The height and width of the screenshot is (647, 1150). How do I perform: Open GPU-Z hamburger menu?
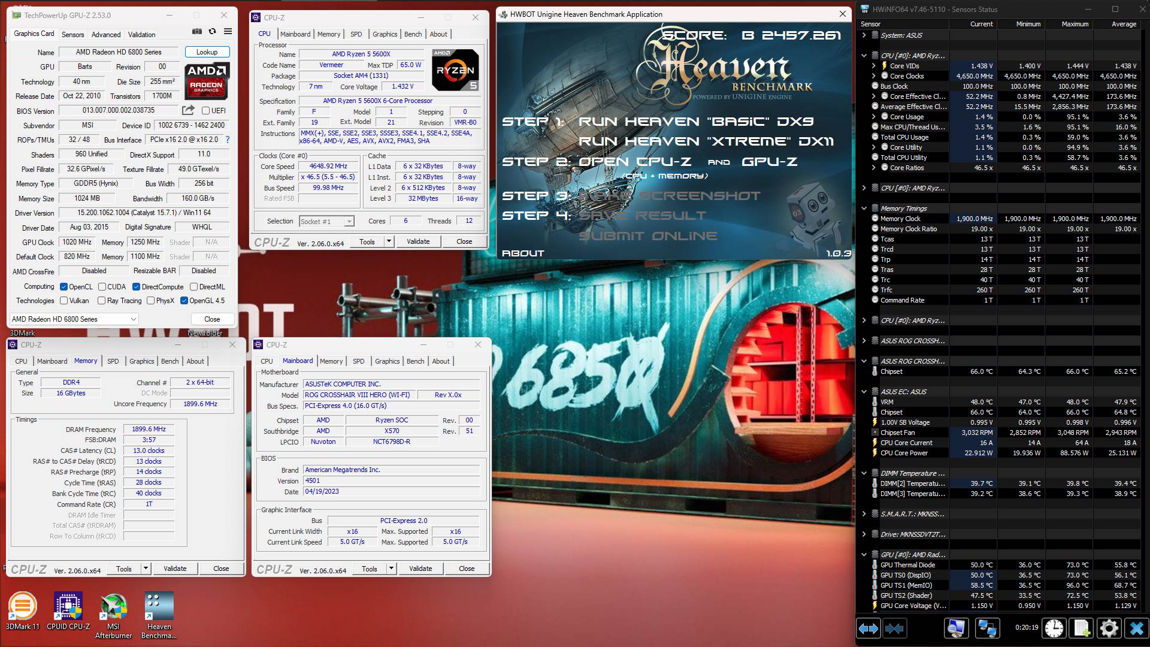(x=228, y=32)
